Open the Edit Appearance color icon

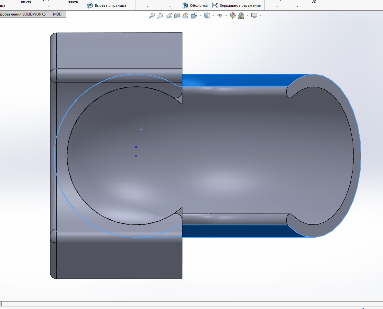tap(233, 16)
